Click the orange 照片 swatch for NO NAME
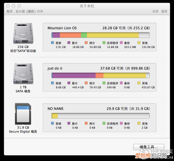Viewport: 174px width, 161px height. click(86, 123)
